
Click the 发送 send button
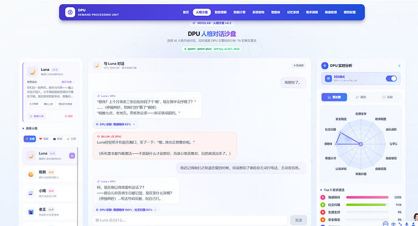pyautogui.click(x=299, y=221)
